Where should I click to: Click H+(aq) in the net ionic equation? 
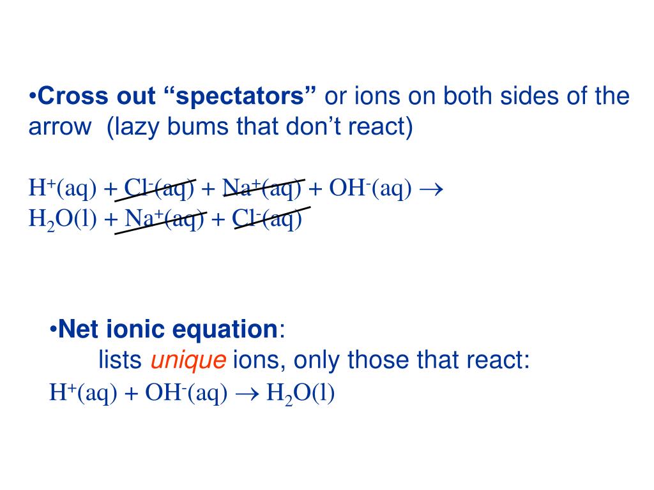click(84, 393)
